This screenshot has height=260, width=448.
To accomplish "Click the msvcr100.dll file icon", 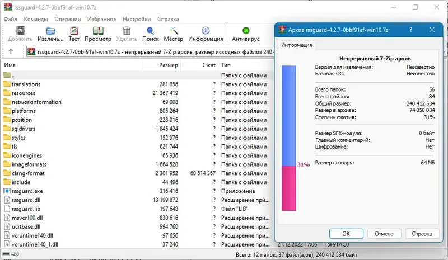I will [x=7, y=218].
